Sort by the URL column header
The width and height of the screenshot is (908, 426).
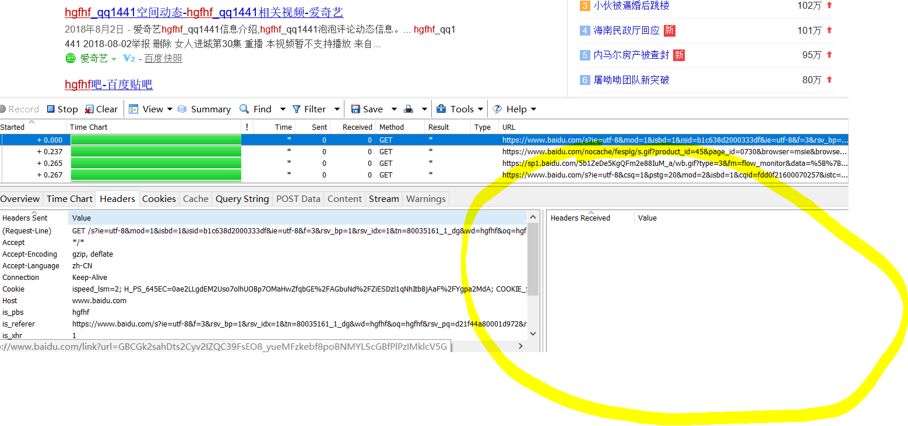[673, 127]
